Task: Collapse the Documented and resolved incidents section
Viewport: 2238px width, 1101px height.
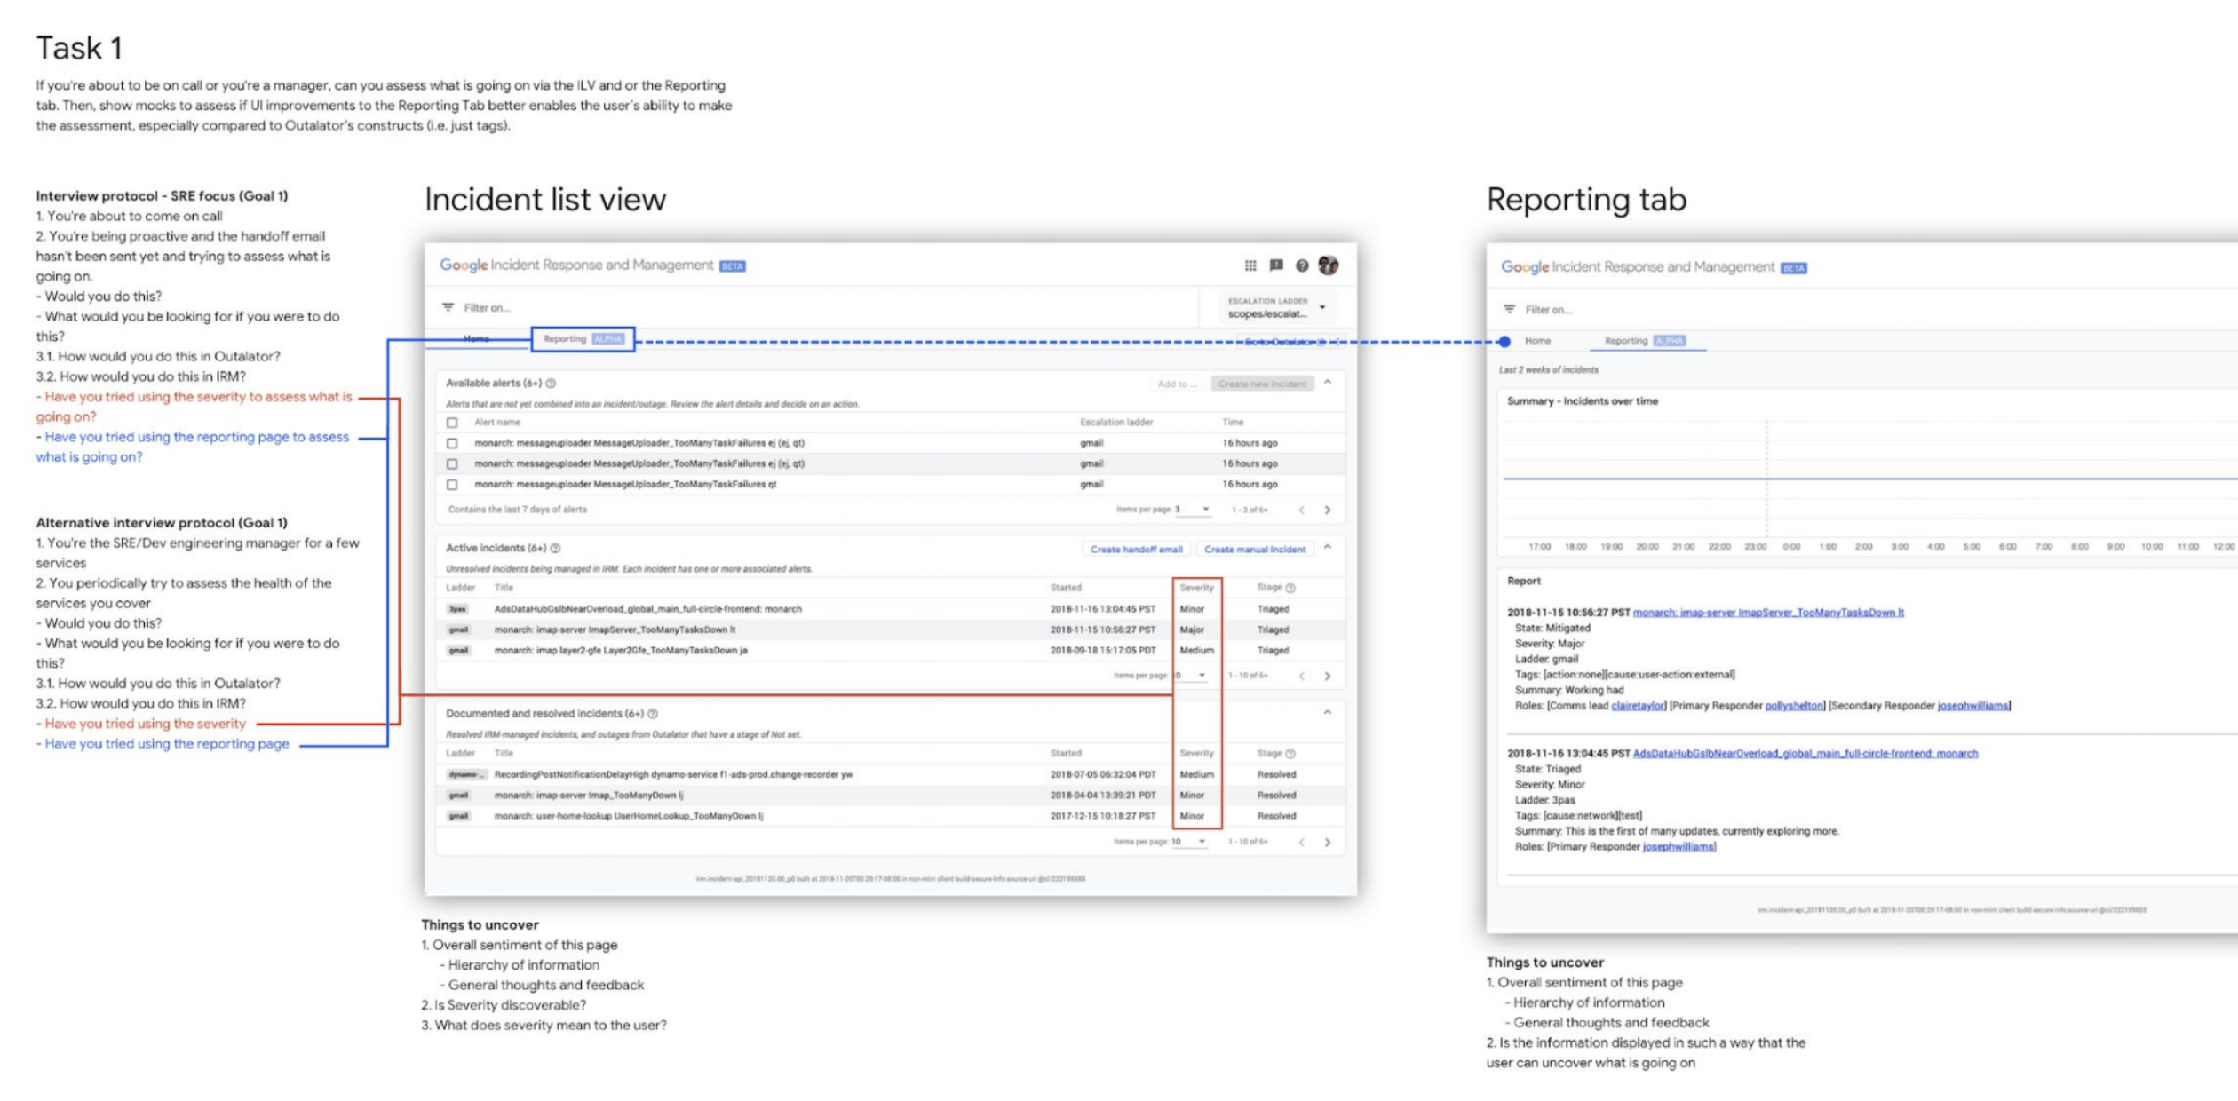Action: tap(1328, 713)
